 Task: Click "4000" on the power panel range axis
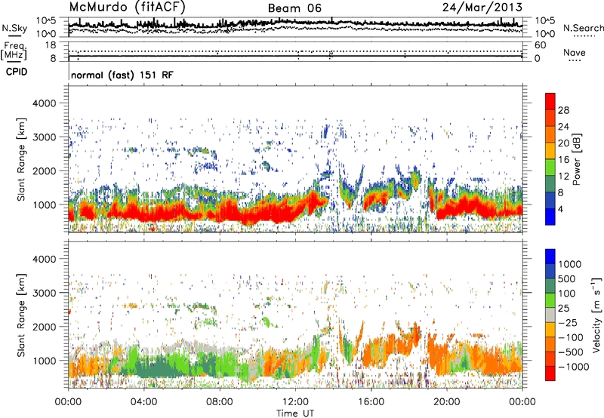pyautogui.click(x=46, y=103)
